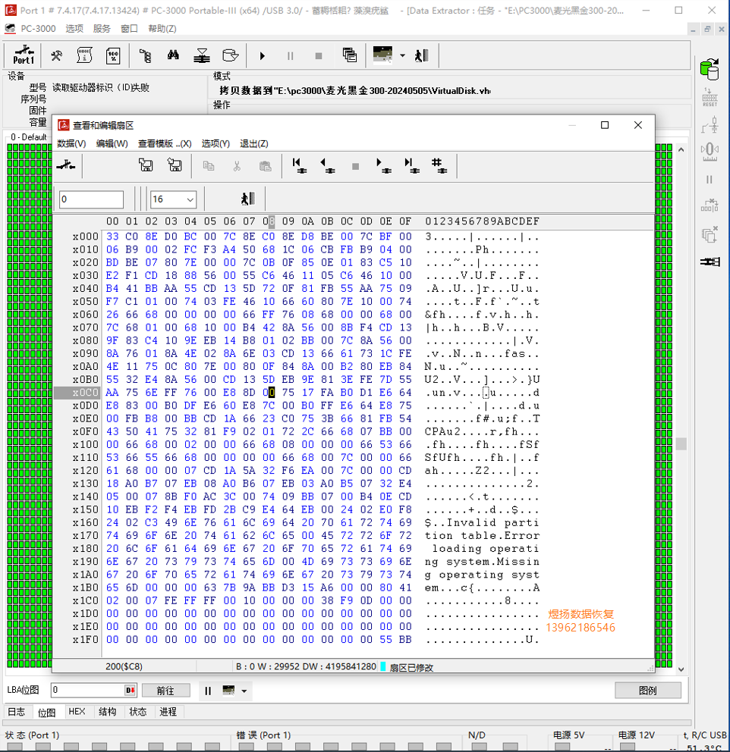Click the x1B0 row offset label
This screenshot has width=730, height=752.
[86, 587]
